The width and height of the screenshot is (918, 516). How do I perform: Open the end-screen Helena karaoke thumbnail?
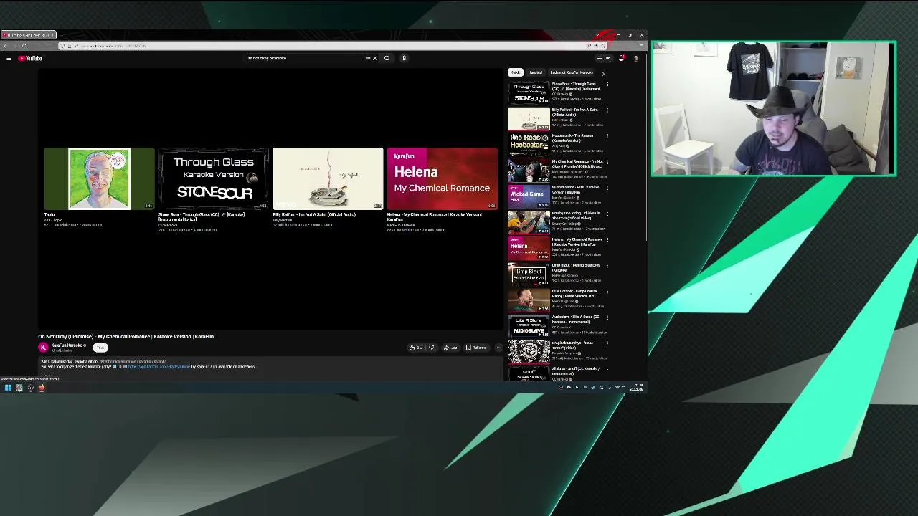[442, 178]
